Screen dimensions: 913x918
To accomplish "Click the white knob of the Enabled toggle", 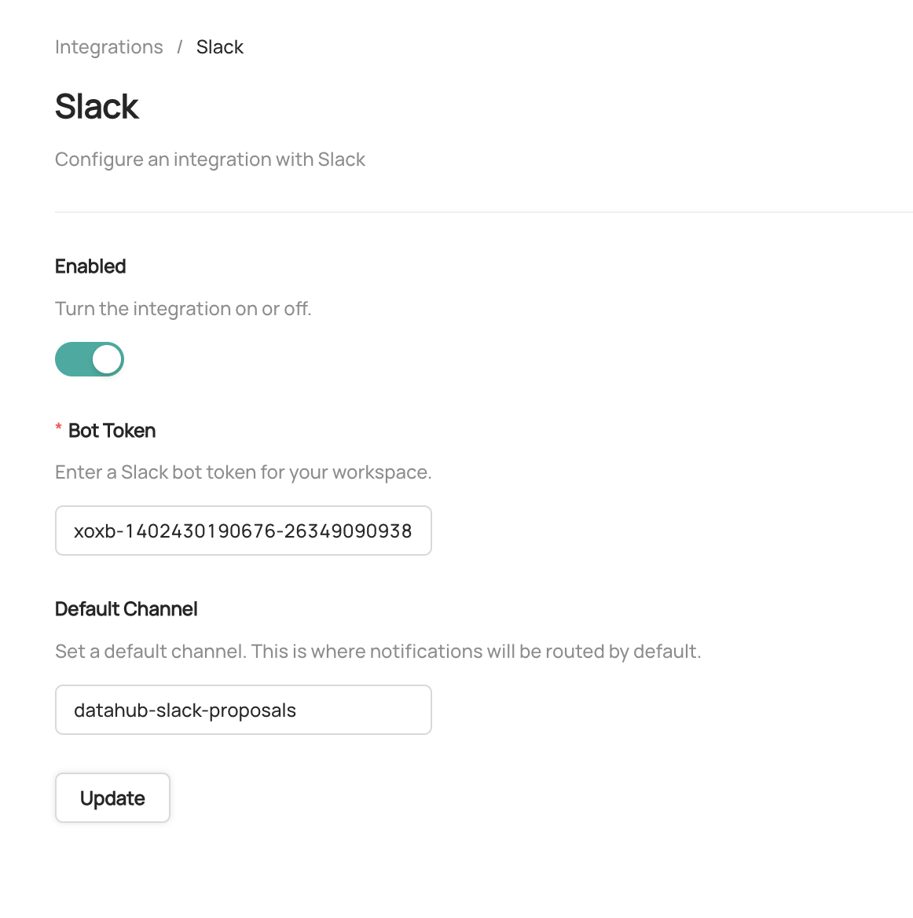I will [x=107, y=359].
